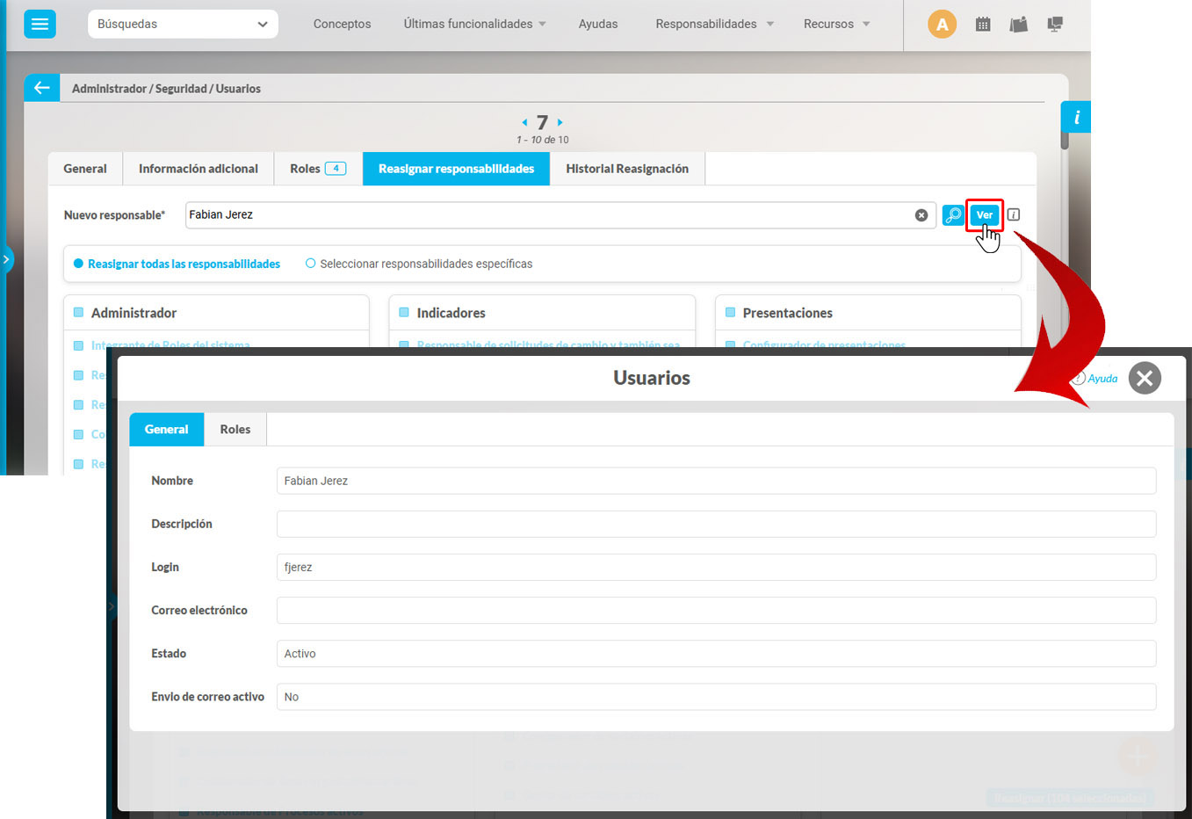Expand the Recursos menu
Viewport: 1192px width, 819px height.
[836, 24]
